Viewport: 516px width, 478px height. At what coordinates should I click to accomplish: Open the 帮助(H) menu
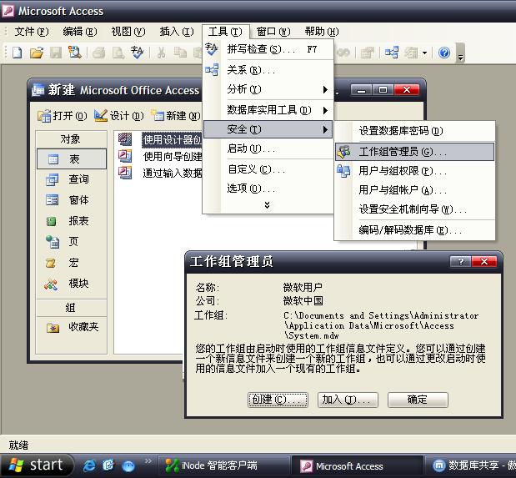pos(322,32)
